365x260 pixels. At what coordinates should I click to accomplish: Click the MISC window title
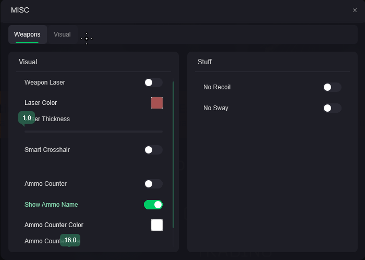pyautogui.click(x=20, y=10)
